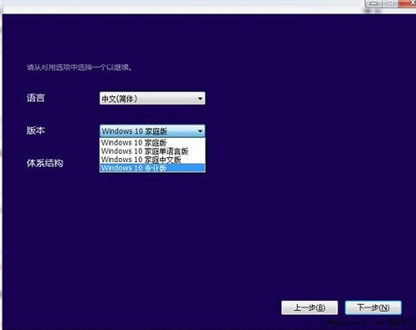Click the 语言 label
Screen dimensions: 416x330
click(36, 98)
